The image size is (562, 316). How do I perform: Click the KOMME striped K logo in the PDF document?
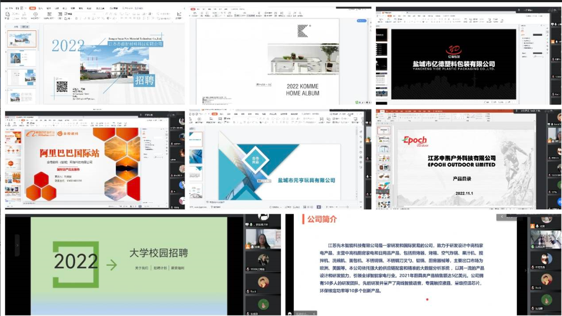[303, 30]
